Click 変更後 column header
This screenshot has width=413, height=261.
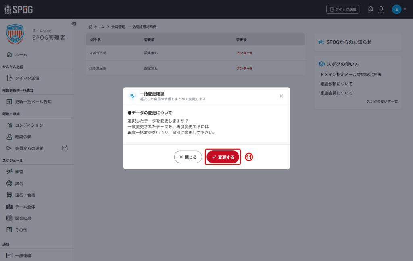click(x=241, y=40)
